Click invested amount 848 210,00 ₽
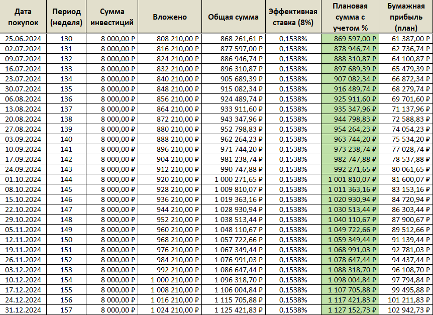The width and height of the screenshot is (433, 315). (x=170, y=89)
